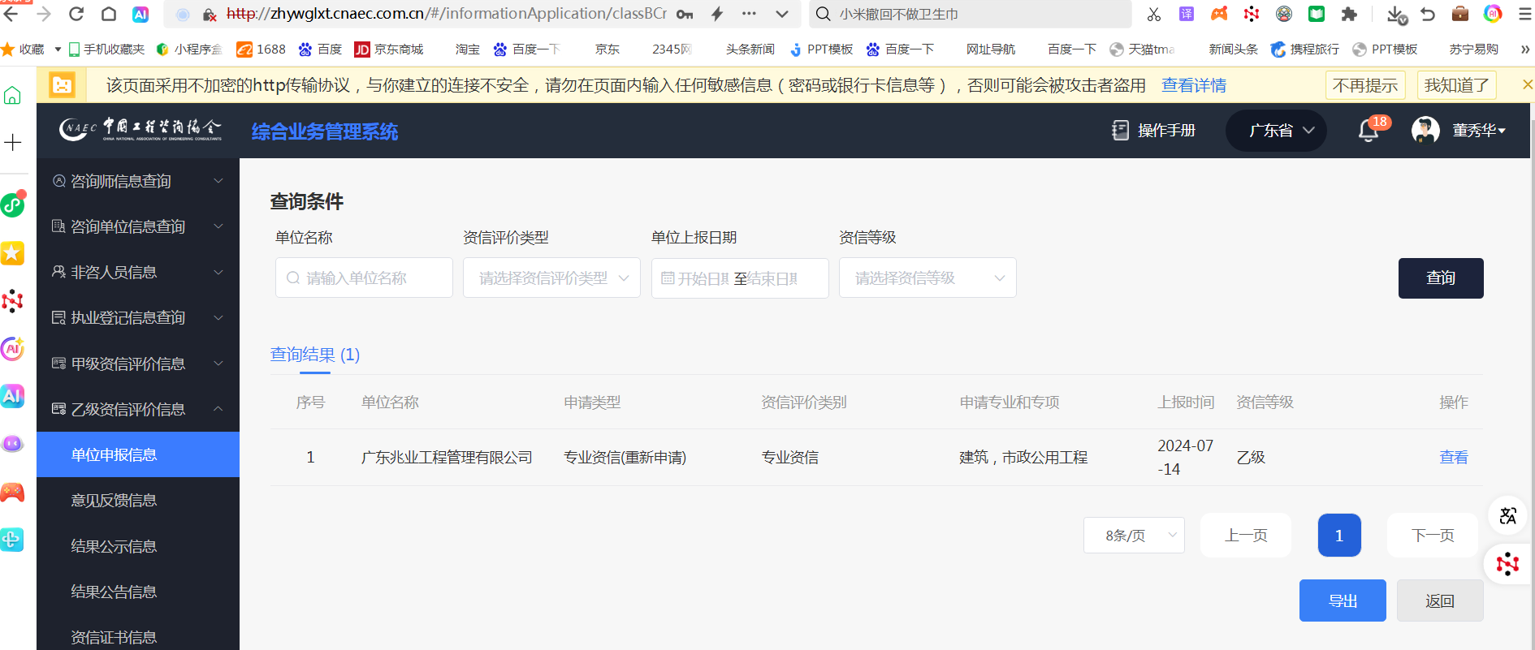Open the yellow star favorites sidebar icon
This screenshot has width=1535, height=650.
coord(12,253)
